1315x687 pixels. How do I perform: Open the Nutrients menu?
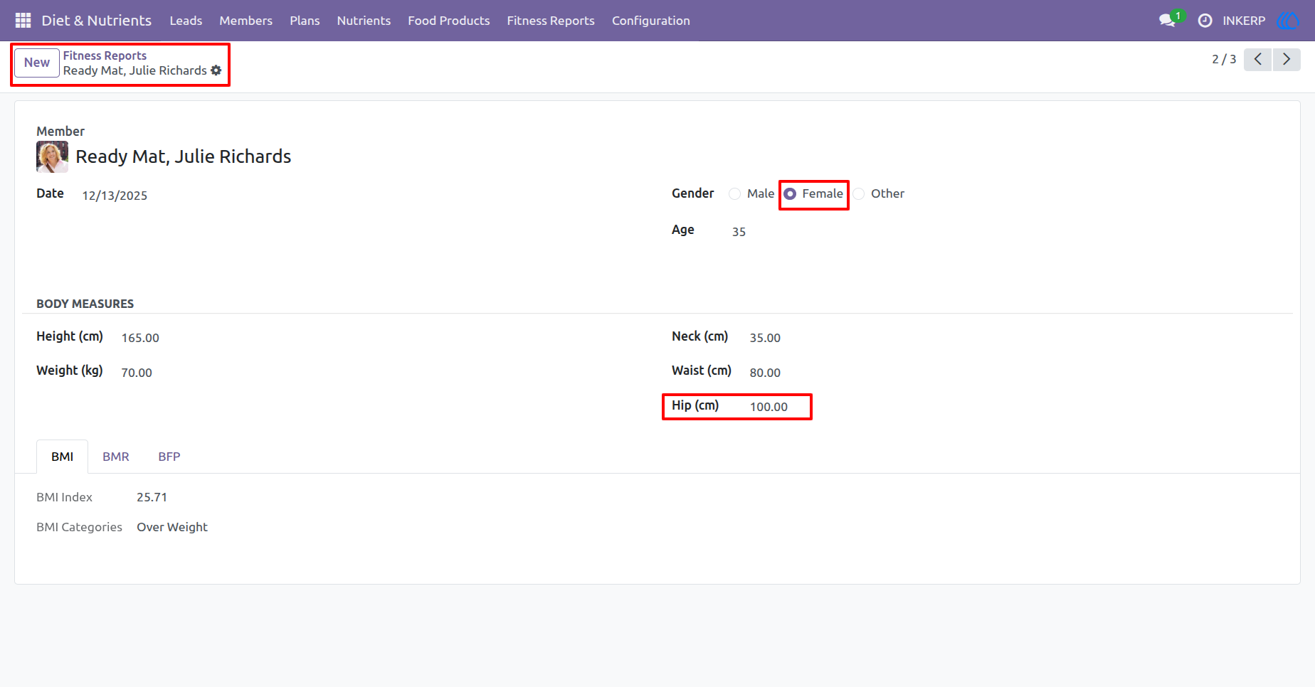(364, 21)
